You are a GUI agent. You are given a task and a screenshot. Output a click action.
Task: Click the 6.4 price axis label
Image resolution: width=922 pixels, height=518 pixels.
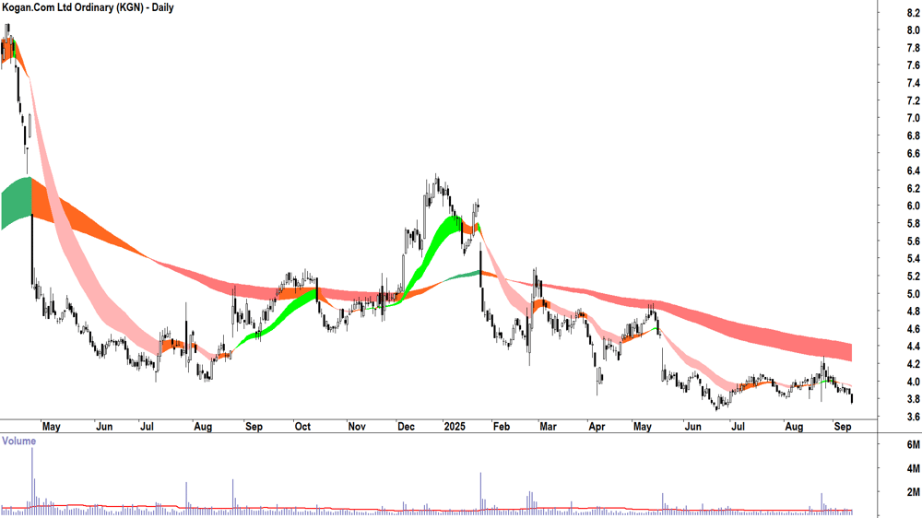click(x=913, y=171)
